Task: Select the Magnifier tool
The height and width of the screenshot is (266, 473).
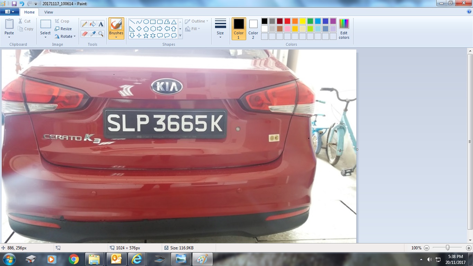Action: (x=101, y=34)
